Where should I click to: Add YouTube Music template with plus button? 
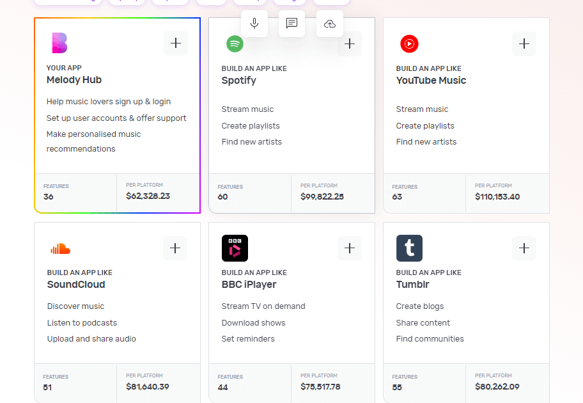coord(524,44)
